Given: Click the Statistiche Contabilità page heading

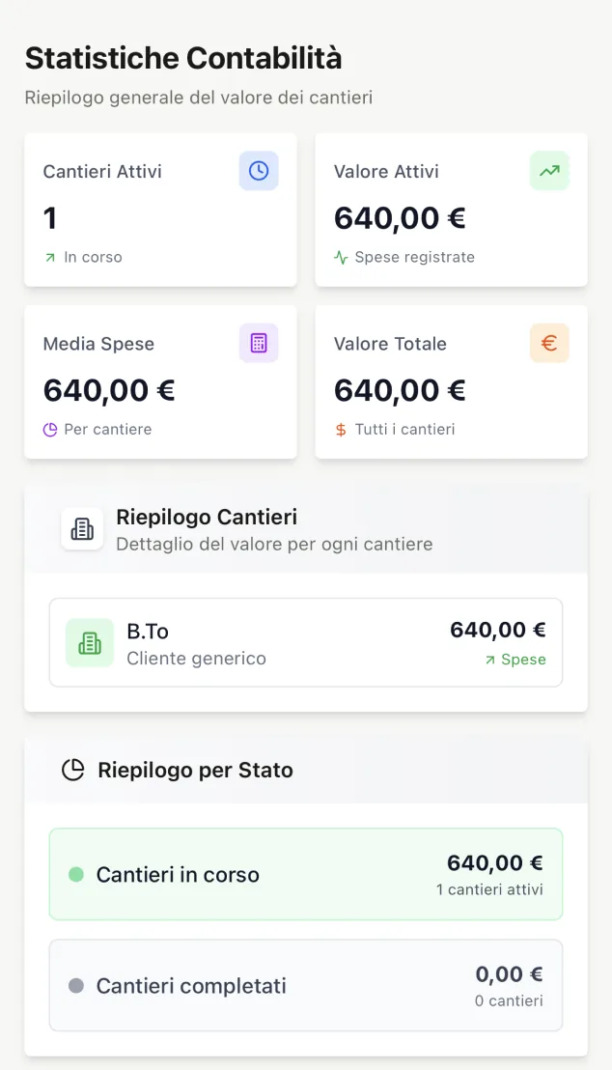Looking at the screenshot, I should [183, 58].
